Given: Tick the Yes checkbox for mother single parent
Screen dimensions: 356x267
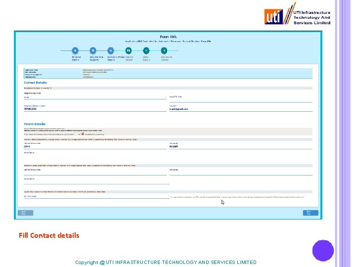Looking at the screenshot, I should (x=76, y=134).
